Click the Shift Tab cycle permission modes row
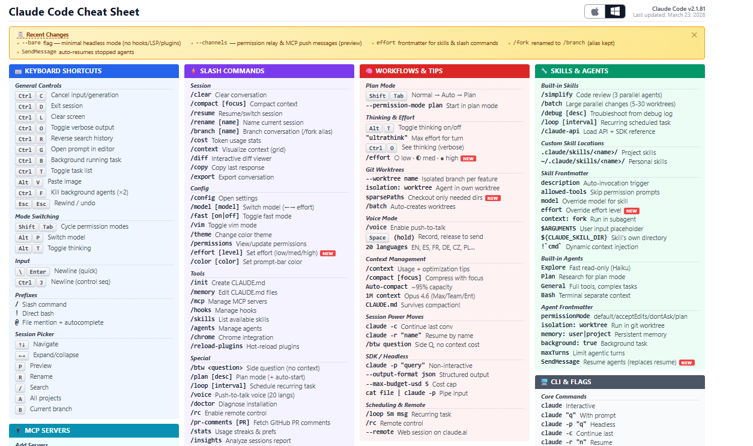The width and height of the screenshot is (753, 446). [71, 227]
